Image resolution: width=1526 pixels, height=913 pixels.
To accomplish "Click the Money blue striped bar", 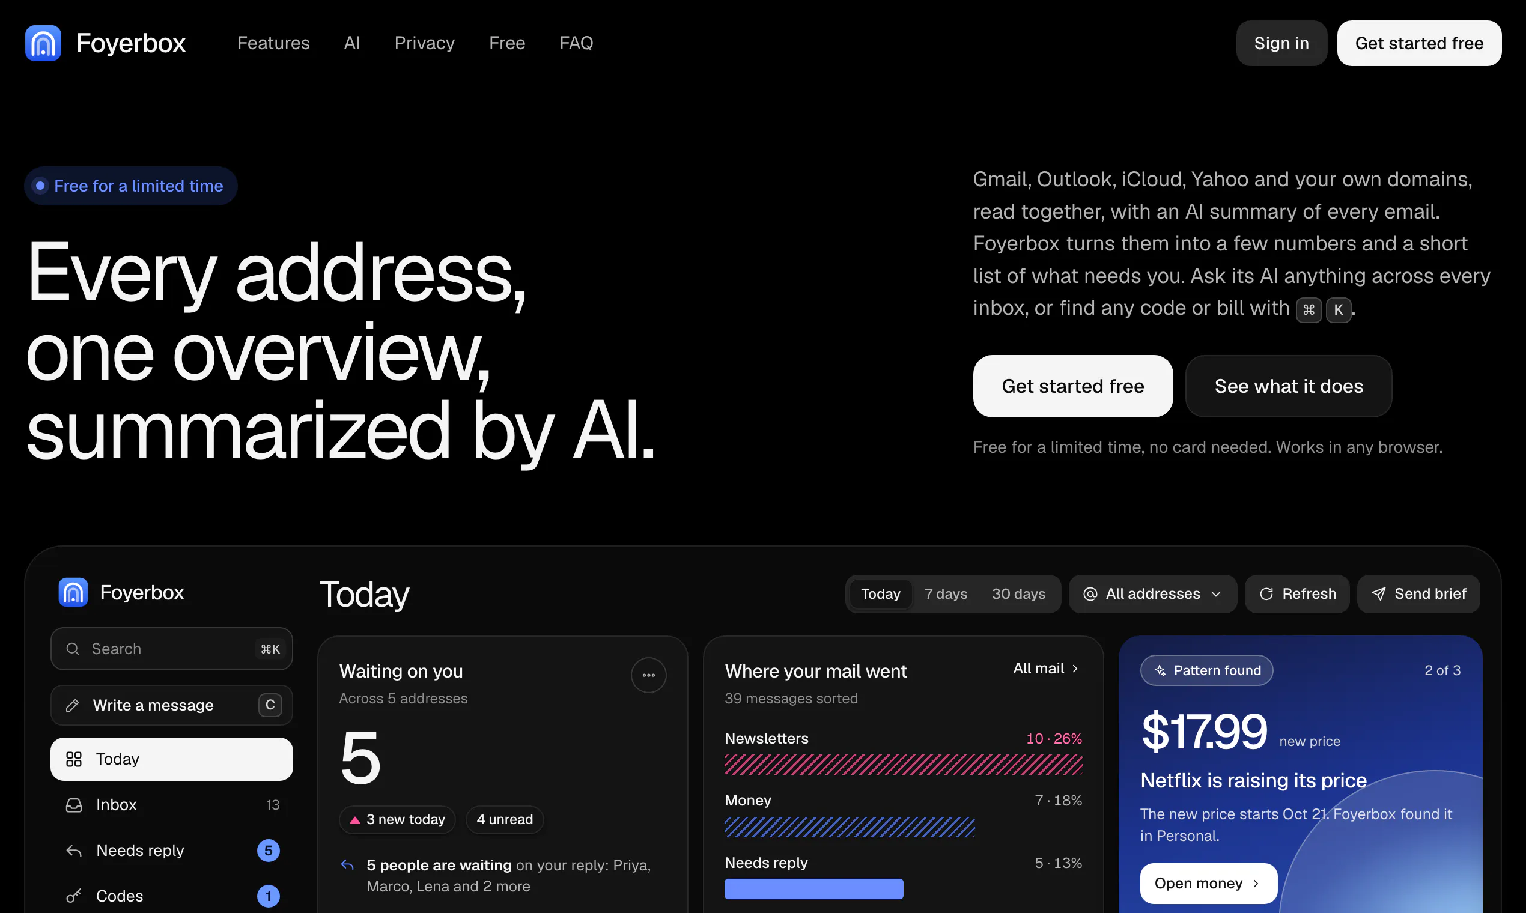I will tap(849, 827).
